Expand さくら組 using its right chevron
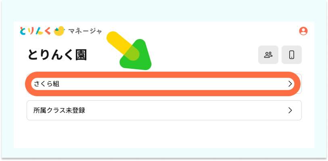 290,84
